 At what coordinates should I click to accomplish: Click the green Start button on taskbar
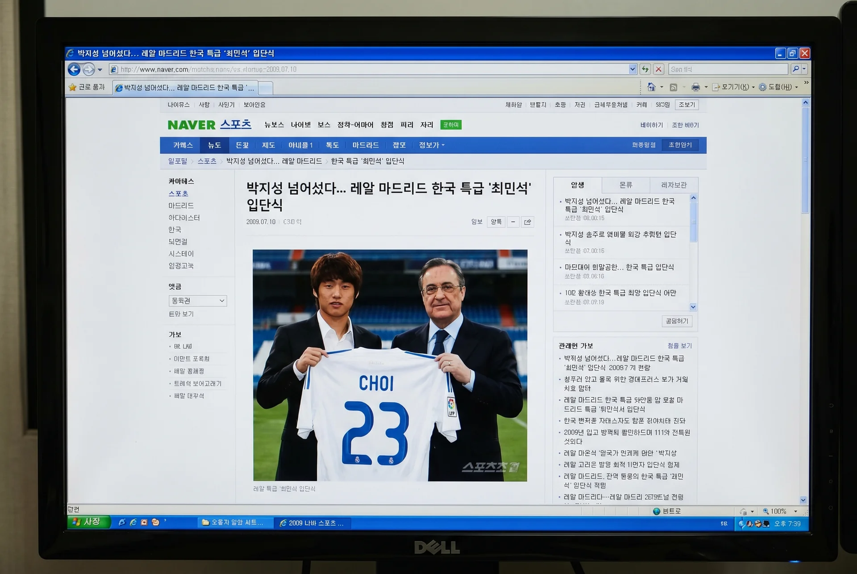point(88,522)
